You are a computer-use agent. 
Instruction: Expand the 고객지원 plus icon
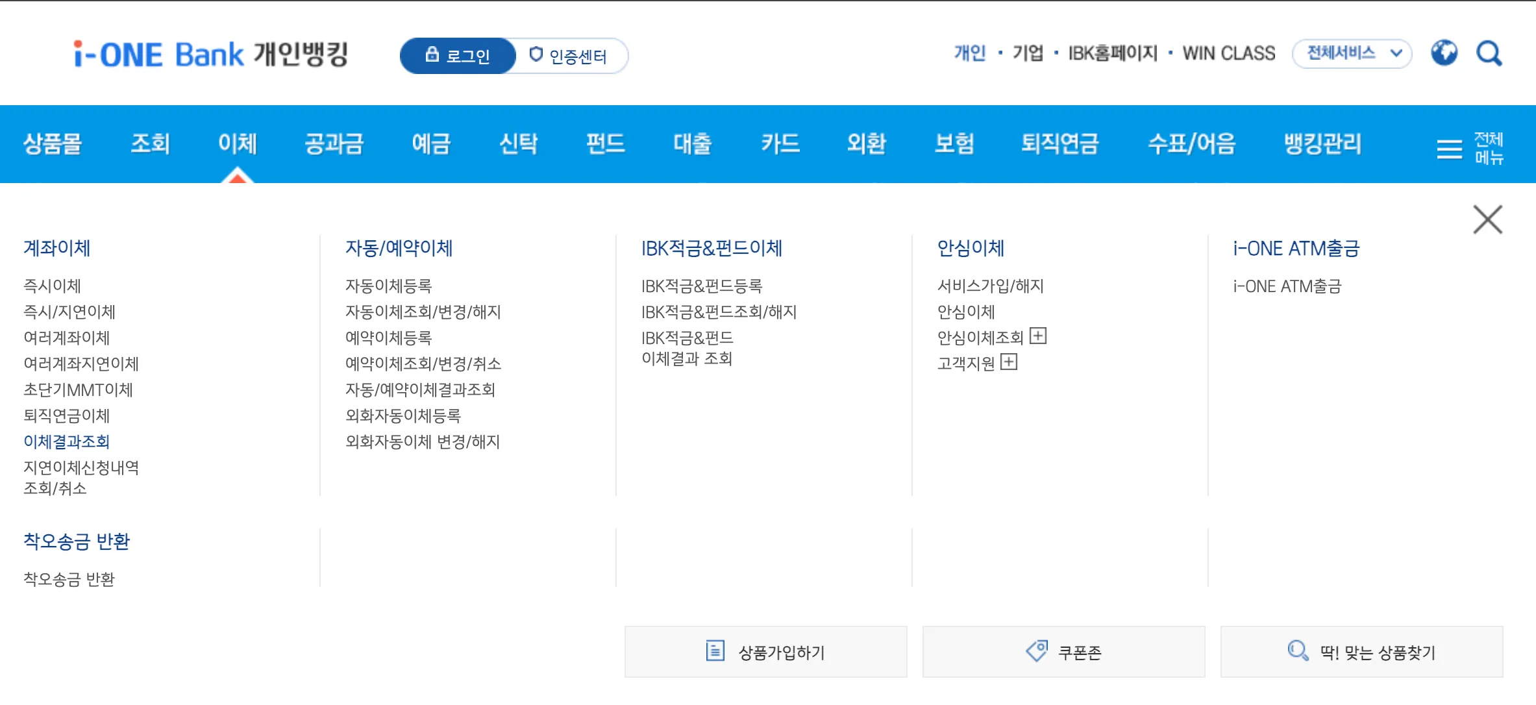[x=1009, y=362]
